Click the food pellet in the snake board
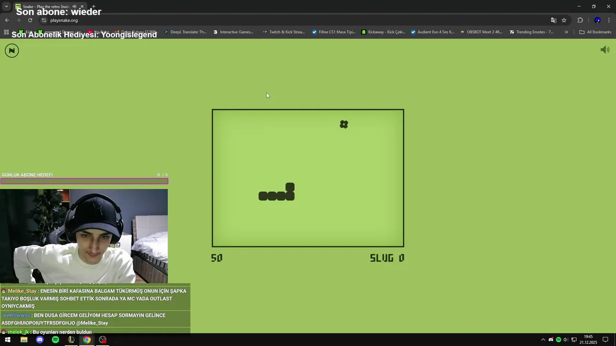 pyautogui.click(x=344, y=124)
